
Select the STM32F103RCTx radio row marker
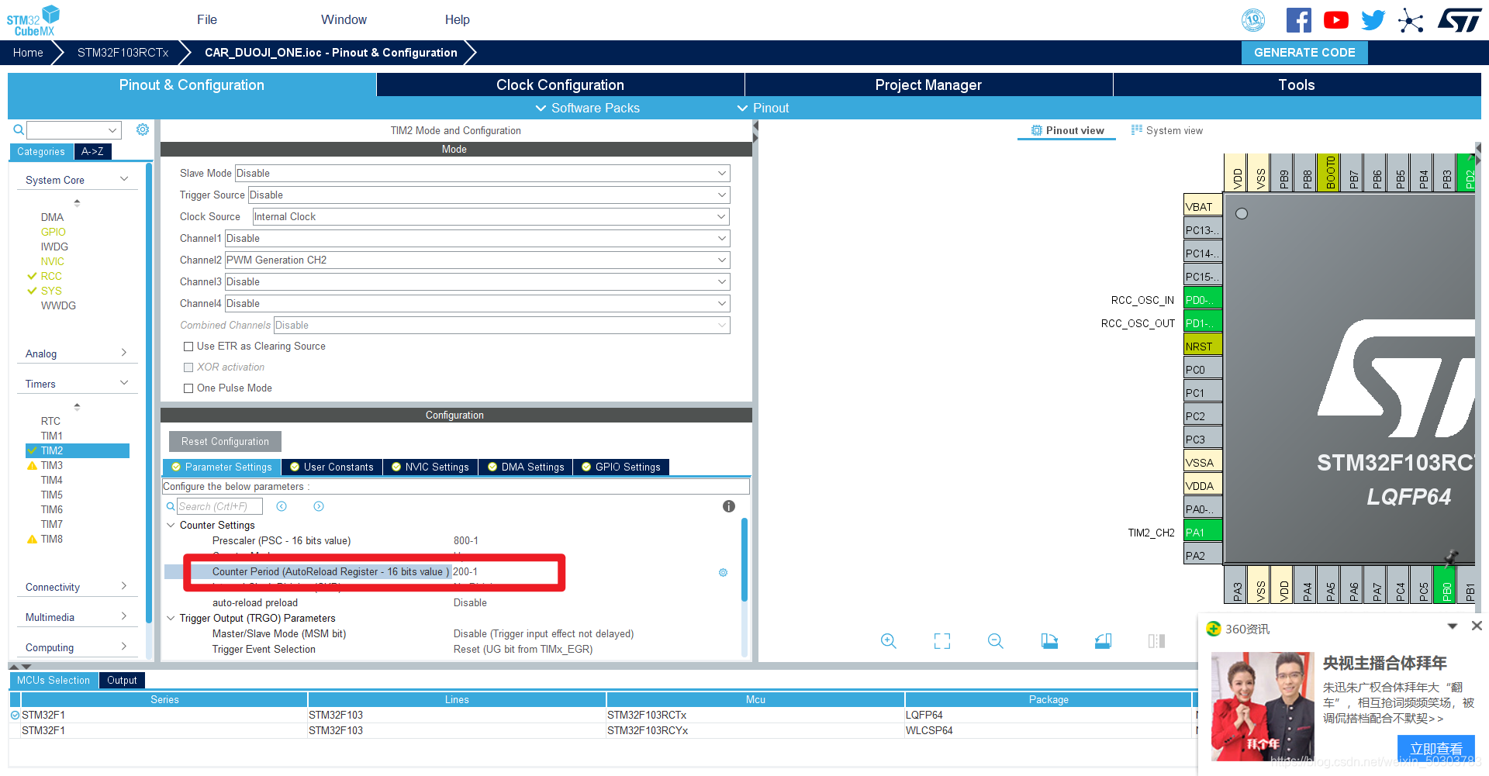point(15,715)
